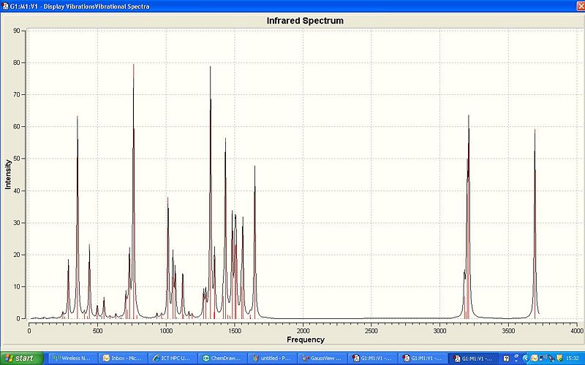Click the GaussView window icon in title bar
Image resolution: width=585 pixels, height=365 pixels.
5,7
